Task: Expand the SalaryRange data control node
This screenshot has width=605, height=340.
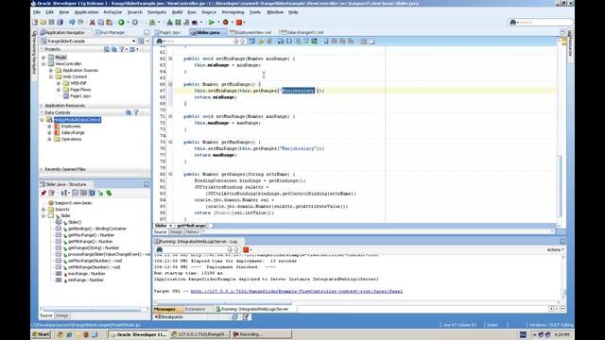Action: (49, 132)
